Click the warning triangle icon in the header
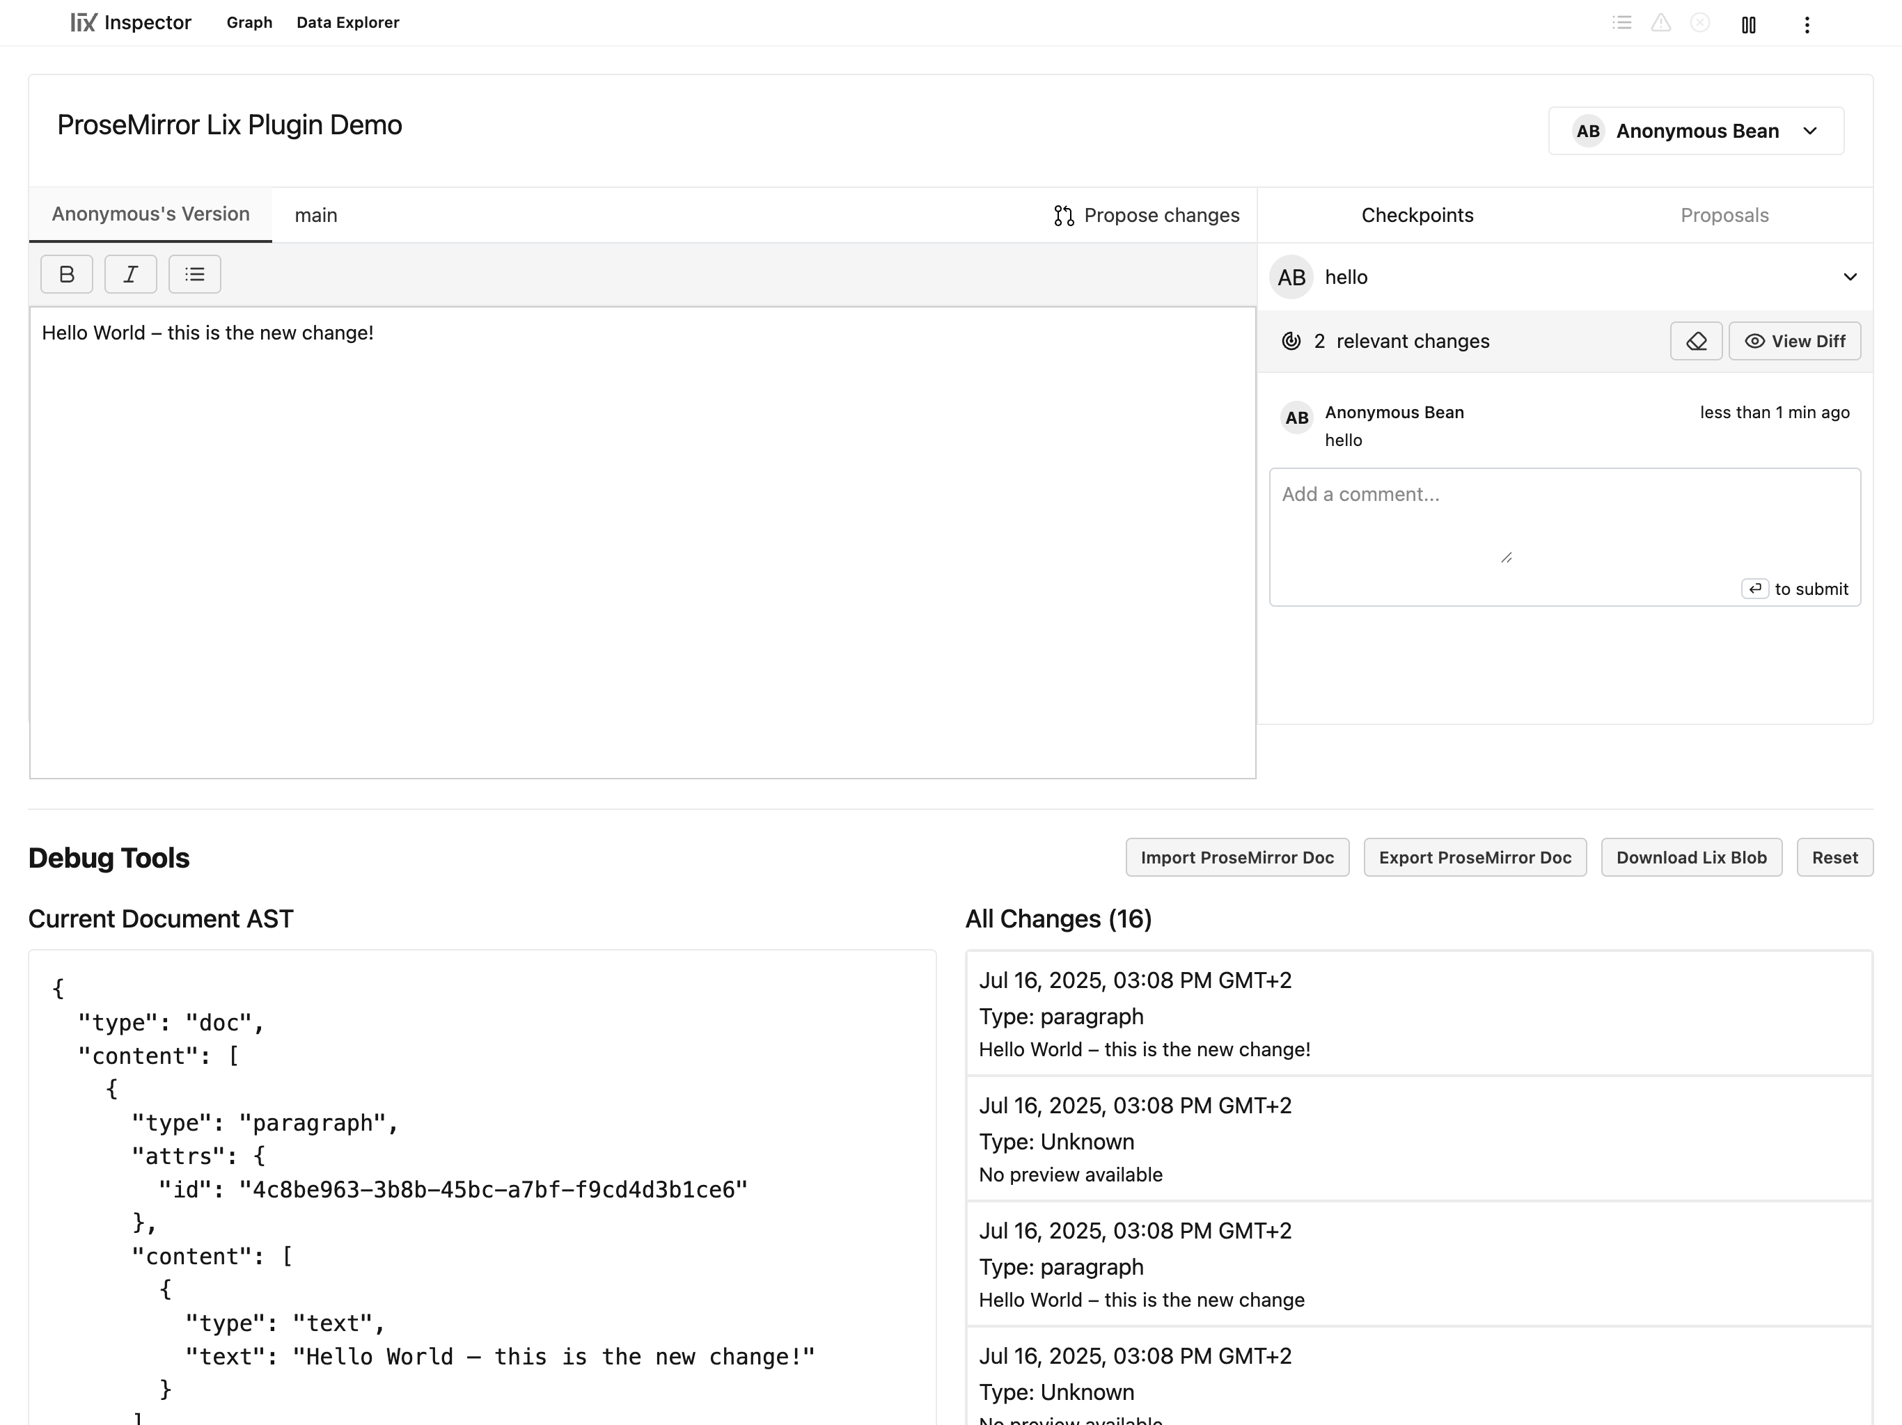Viewport: 1902px width, 1425px height. point(1661,23)
